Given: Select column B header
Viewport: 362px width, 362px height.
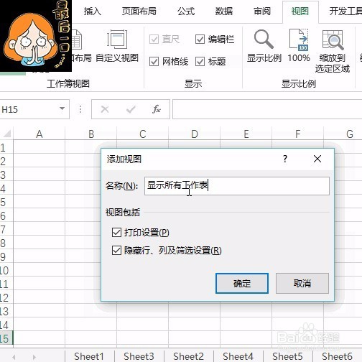Looking at the screenshot, I should point(91,134).
